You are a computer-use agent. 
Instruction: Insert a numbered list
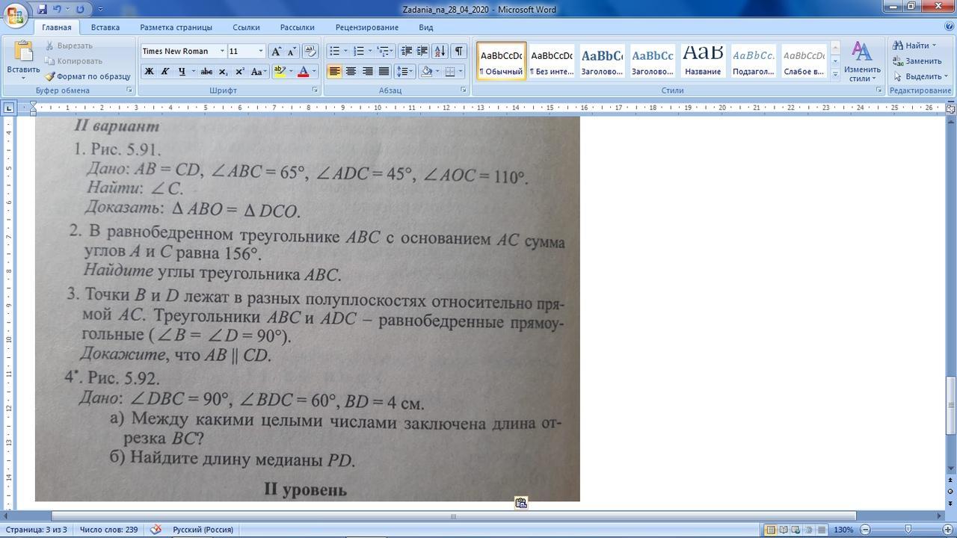[358, 51]
